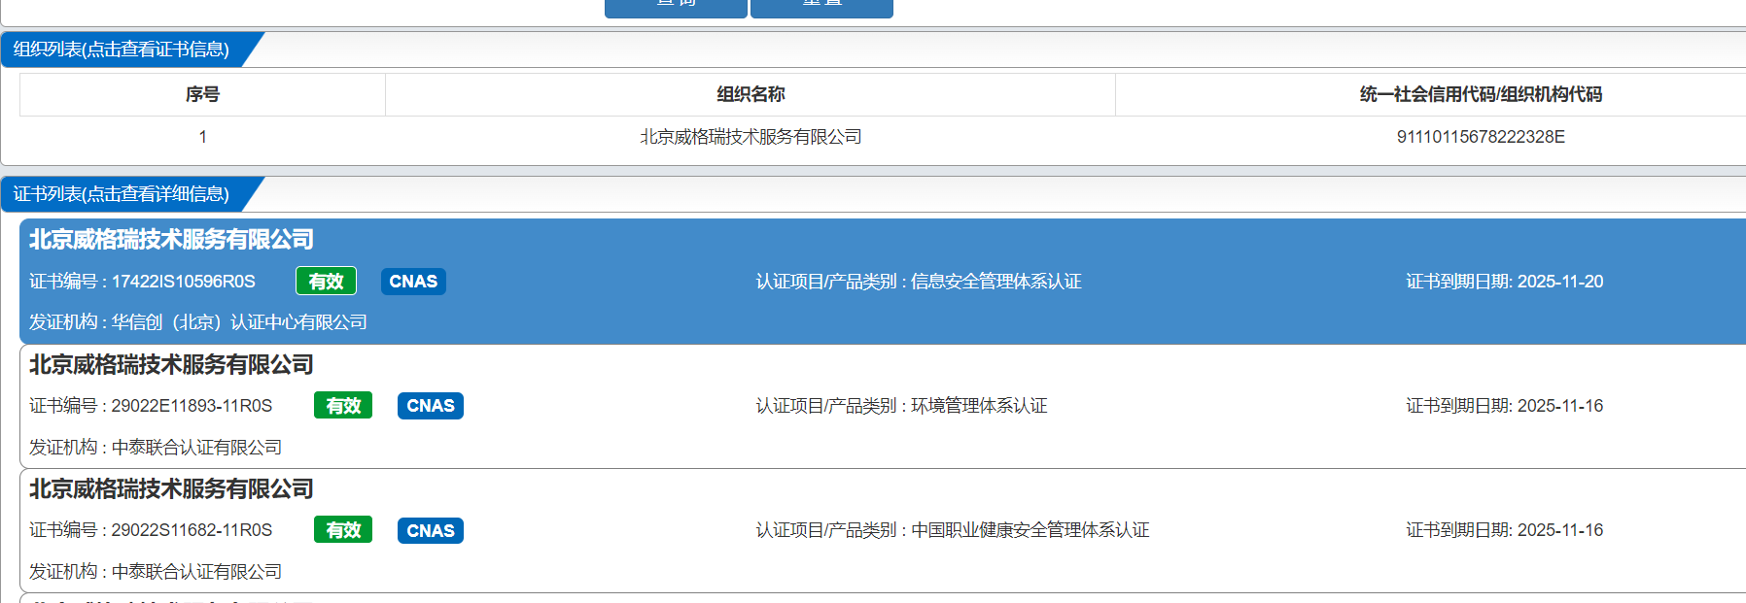Click sequence number 1 in organization table
This screenshot has width=1746, height=603.
tap(202, 137)
